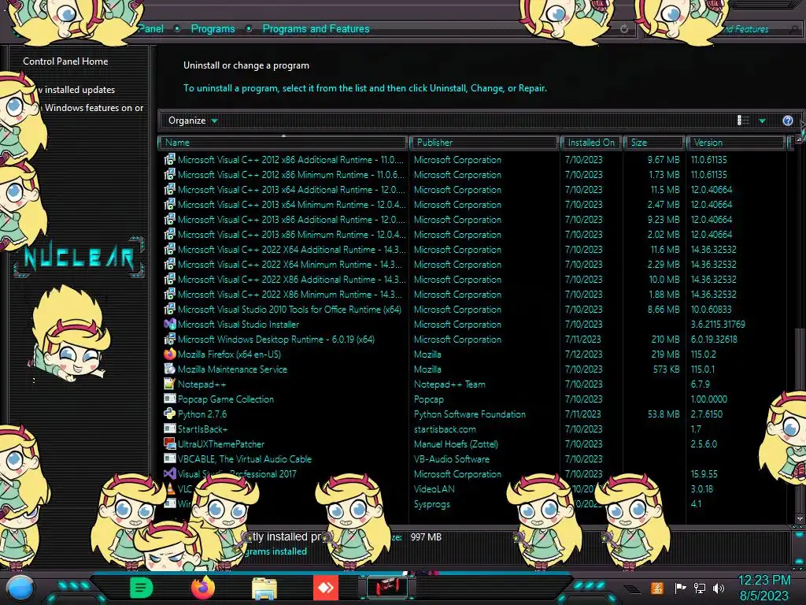806x605 pixels.
Task: Sort by the Size column header
Action: tap(654, 143)
